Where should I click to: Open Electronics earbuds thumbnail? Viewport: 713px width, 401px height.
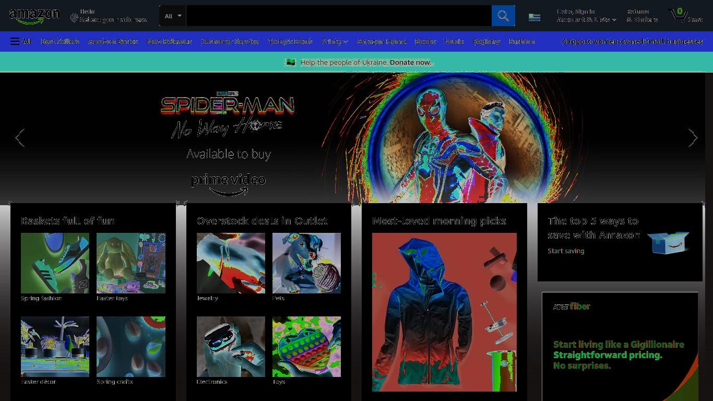pyautogui.click(x=231, y=347)
